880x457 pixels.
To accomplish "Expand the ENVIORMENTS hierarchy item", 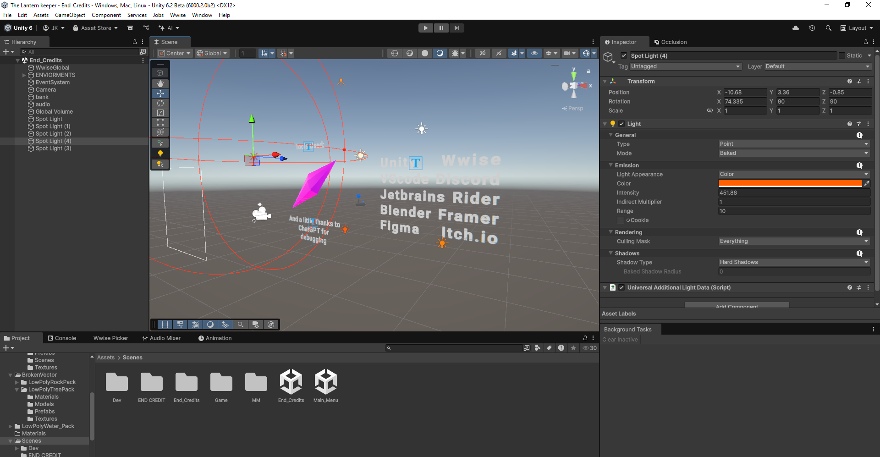I will (24, 75).
